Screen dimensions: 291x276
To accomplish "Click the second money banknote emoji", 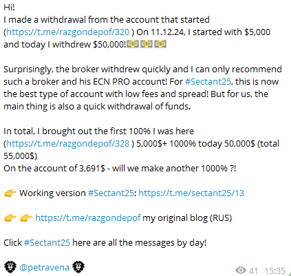I will 147,44.
